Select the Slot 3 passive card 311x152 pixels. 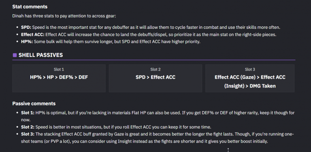250,78
